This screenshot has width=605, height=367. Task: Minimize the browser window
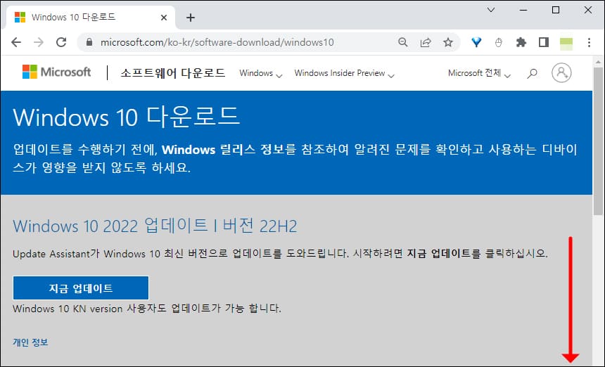click(523, 10)
